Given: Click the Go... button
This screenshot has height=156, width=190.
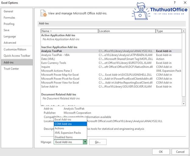Looking at the screenshot, I should (x=98, y=142).
